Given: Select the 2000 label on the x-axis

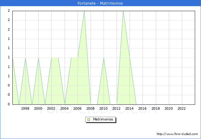Looking at the screenshot, I should tap(38, 108).
